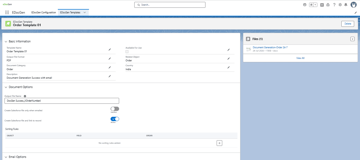Edit the Template Name field pencil
Screen dimensions: 360x160
tap(110, 50)
